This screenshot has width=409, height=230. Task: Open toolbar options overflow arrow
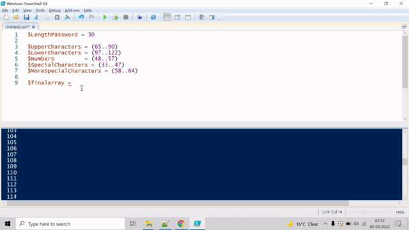[x=219, y=19]
